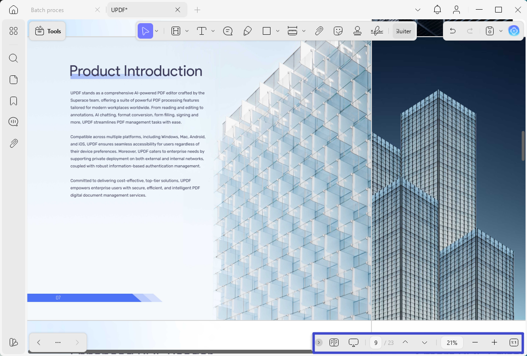
Task: Open search from the left sidebar
Action: (14, 58)
